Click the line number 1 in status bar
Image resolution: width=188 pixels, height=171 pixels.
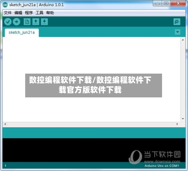click(5, 166)
